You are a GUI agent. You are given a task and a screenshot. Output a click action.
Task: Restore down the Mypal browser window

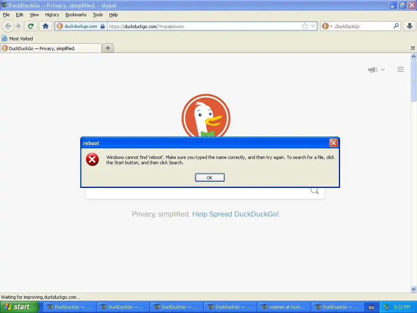(x=402, y=5)
